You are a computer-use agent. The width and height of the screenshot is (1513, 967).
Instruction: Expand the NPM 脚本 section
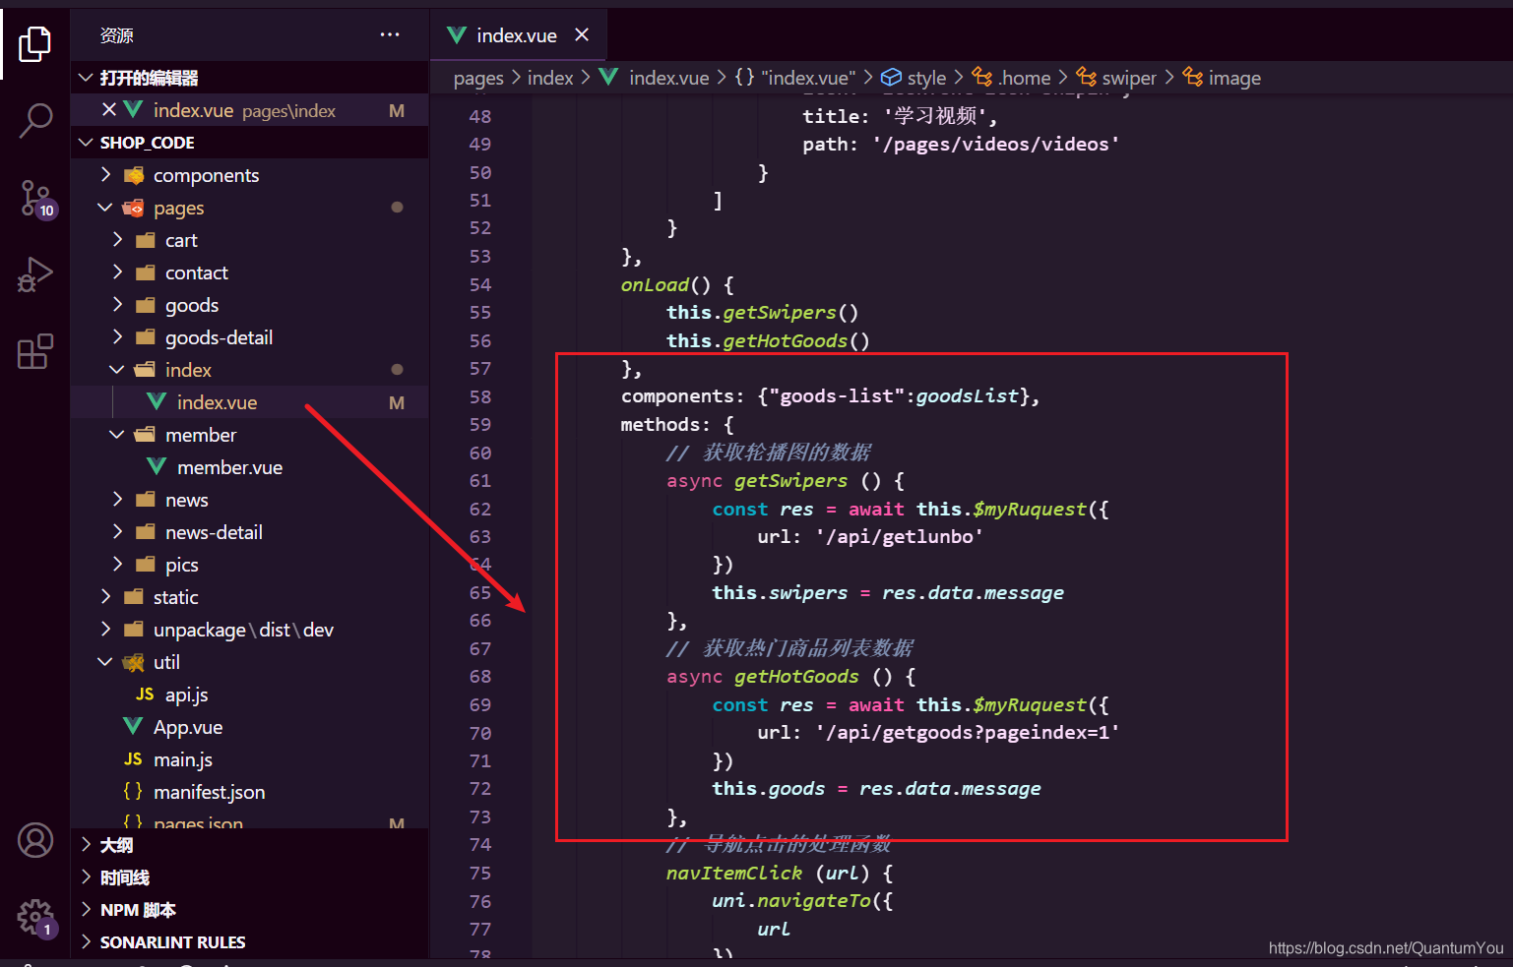click(x=250, y=910)
